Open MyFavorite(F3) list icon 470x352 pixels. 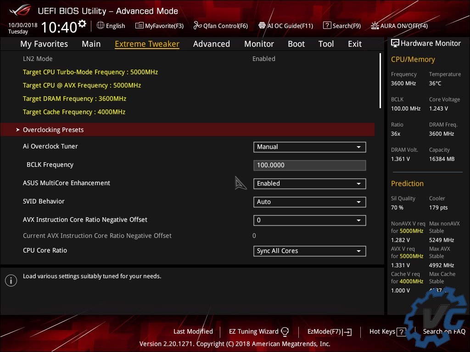pyautogui.click(x=140, y=26)
